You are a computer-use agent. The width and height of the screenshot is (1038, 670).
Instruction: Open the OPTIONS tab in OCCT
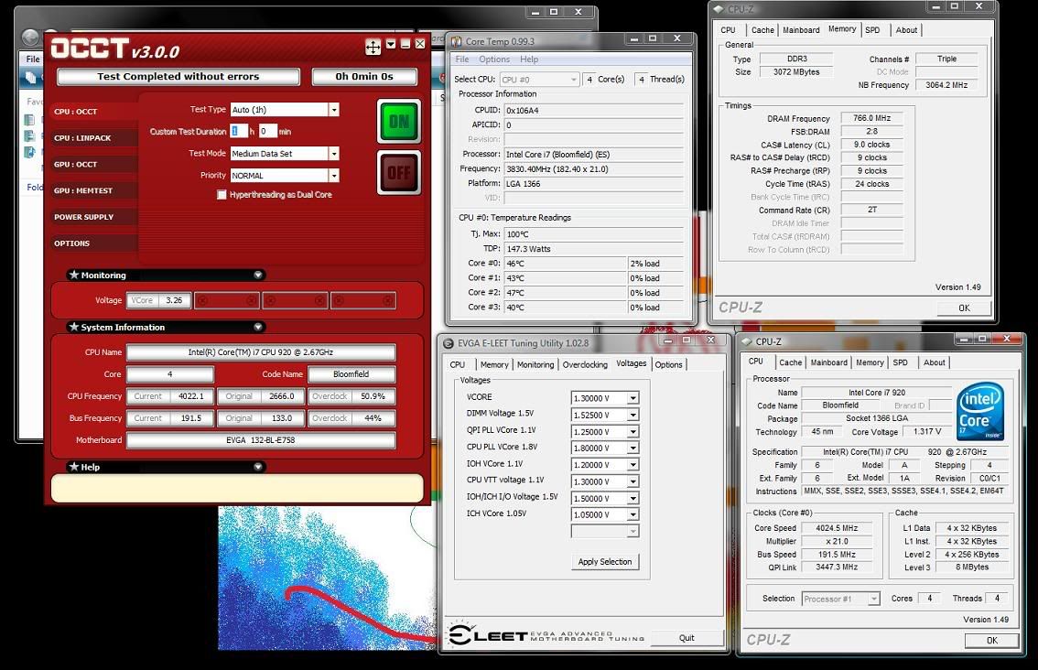pyautogui.click(x=93, y=243)
